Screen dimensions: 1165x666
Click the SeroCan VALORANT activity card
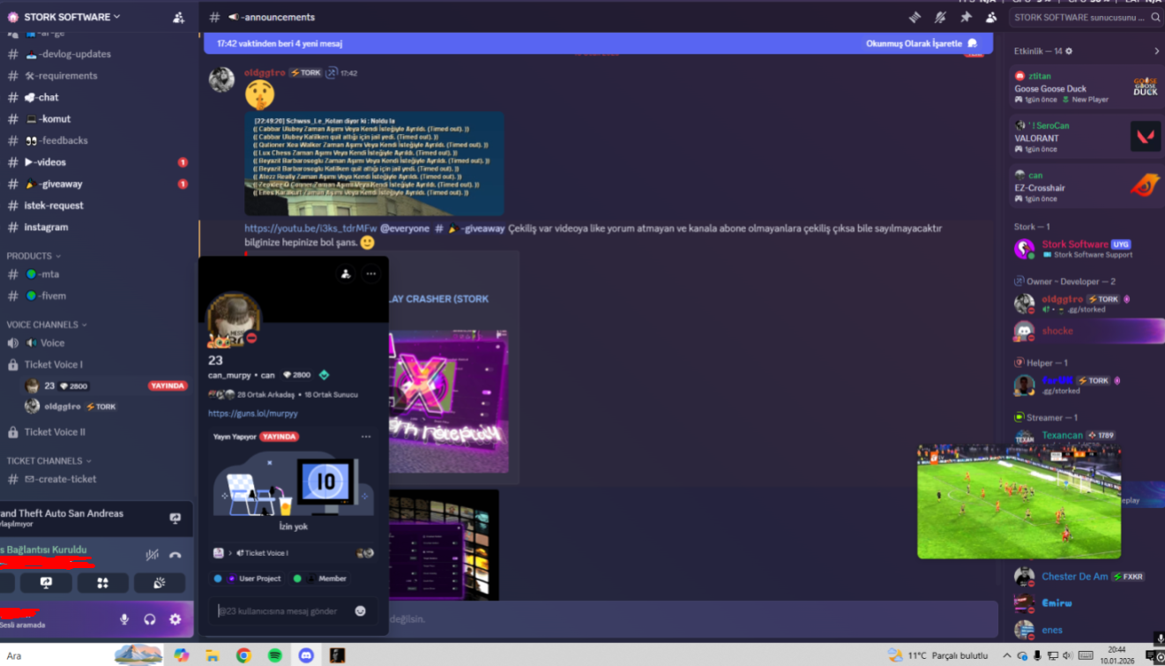tap(1087, 137)
